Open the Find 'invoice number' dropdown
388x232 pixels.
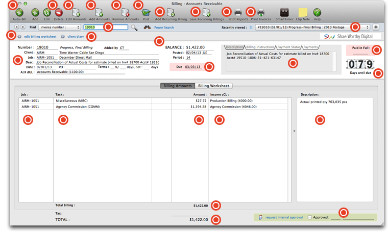click(x=60, y=28)
